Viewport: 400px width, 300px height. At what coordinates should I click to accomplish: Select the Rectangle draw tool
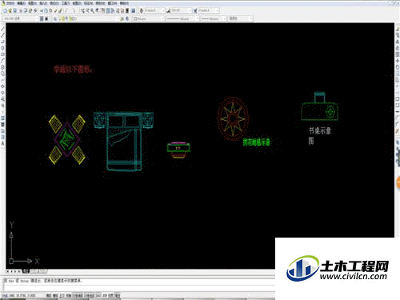pyautogui.click(x=2, y=54)
